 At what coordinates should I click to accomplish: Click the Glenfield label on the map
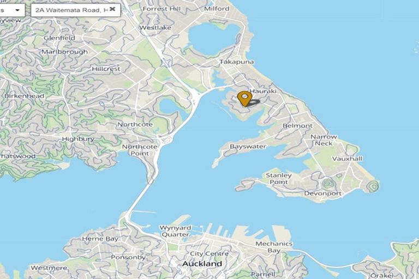pos(59,38)
